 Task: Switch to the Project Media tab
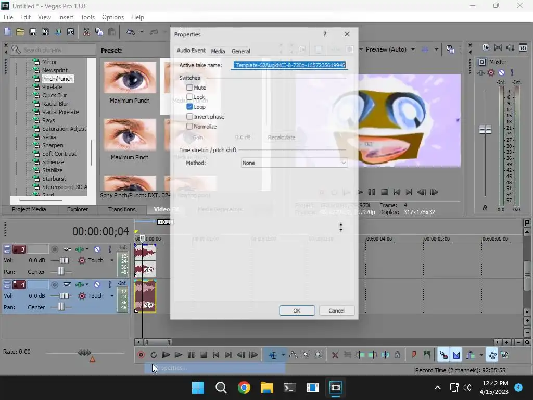click(x=29, y=209)
